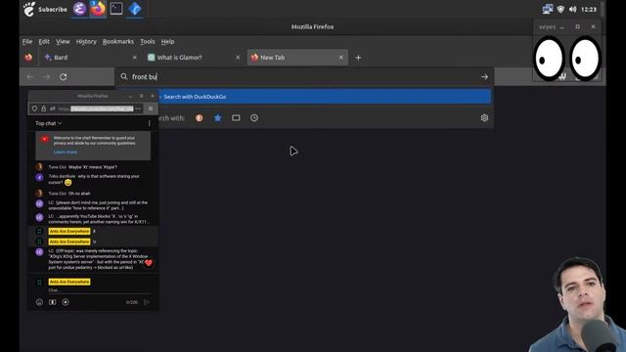Open the Emacs icon in the top panel
This screenshot has height=352, width=626.
point(79,9)
